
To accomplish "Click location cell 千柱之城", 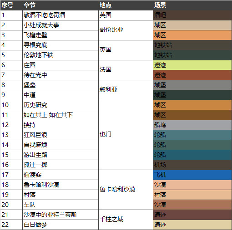I will 126,220.
